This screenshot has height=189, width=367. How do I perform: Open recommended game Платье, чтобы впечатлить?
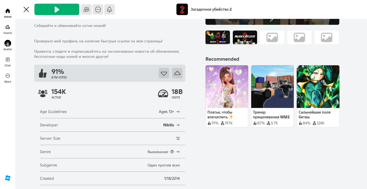[x=227, y=96]
